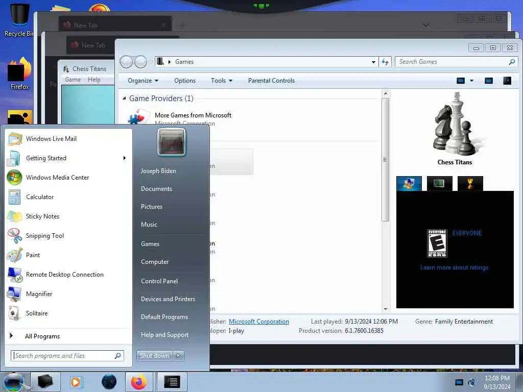Click the scroll up arrow in Games list
The width and height of the screenshot is (523, 392).
[x=385, y=94]
